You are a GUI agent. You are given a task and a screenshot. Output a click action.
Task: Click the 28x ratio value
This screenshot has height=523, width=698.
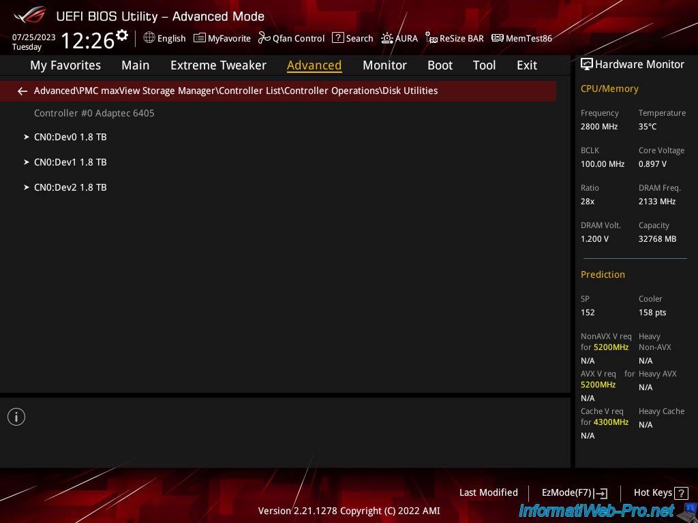[x=587, y=202]
